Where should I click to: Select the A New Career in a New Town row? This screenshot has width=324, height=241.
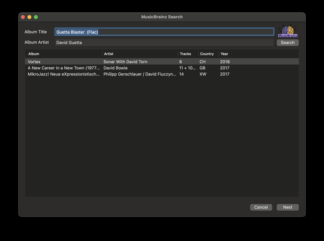(x=162, y=68)
